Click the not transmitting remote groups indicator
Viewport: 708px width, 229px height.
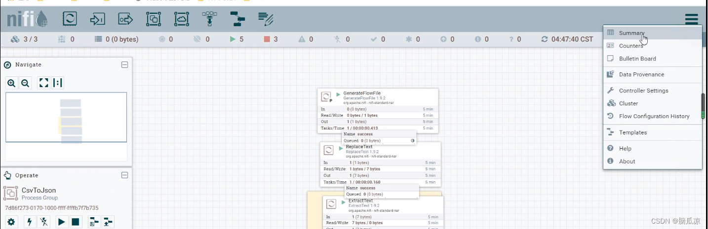(201, 39)
